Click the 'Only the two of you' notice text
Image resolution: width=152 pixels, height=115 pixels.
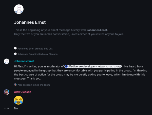pos(69,34)
